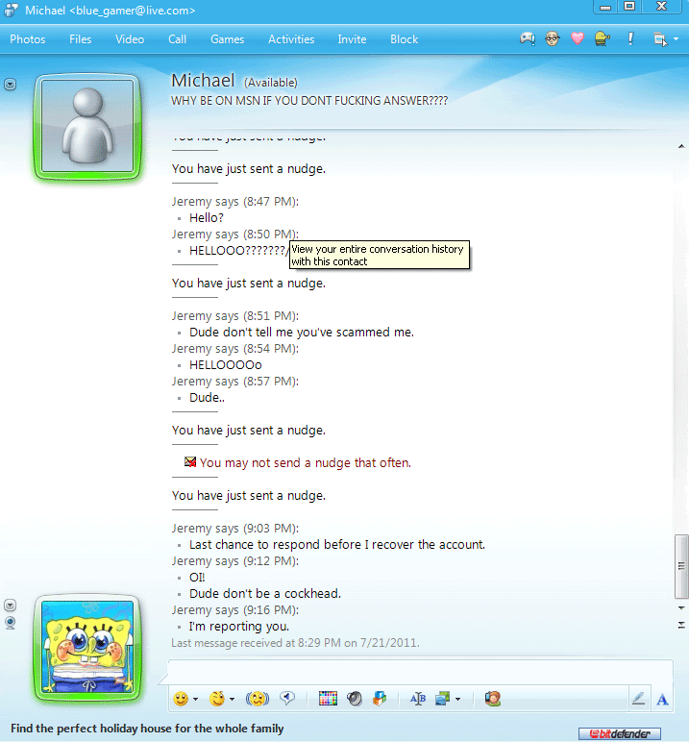689x742 pixels.
Task: Expand the arrow next to the menu icon
Action: click(x=676, y=39)
